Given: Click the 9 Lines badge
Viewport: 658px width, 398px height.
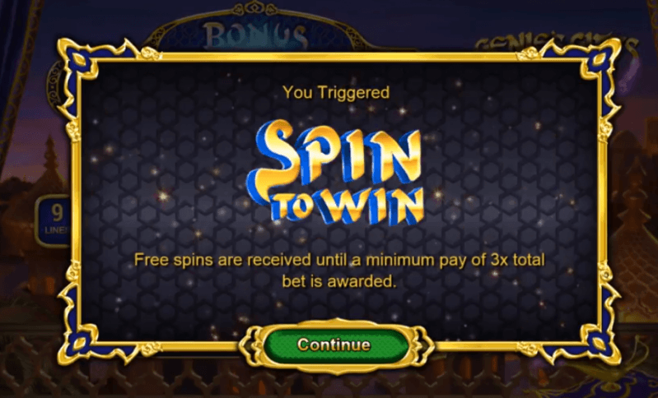Looking at the screenshot, I should 54,220.
